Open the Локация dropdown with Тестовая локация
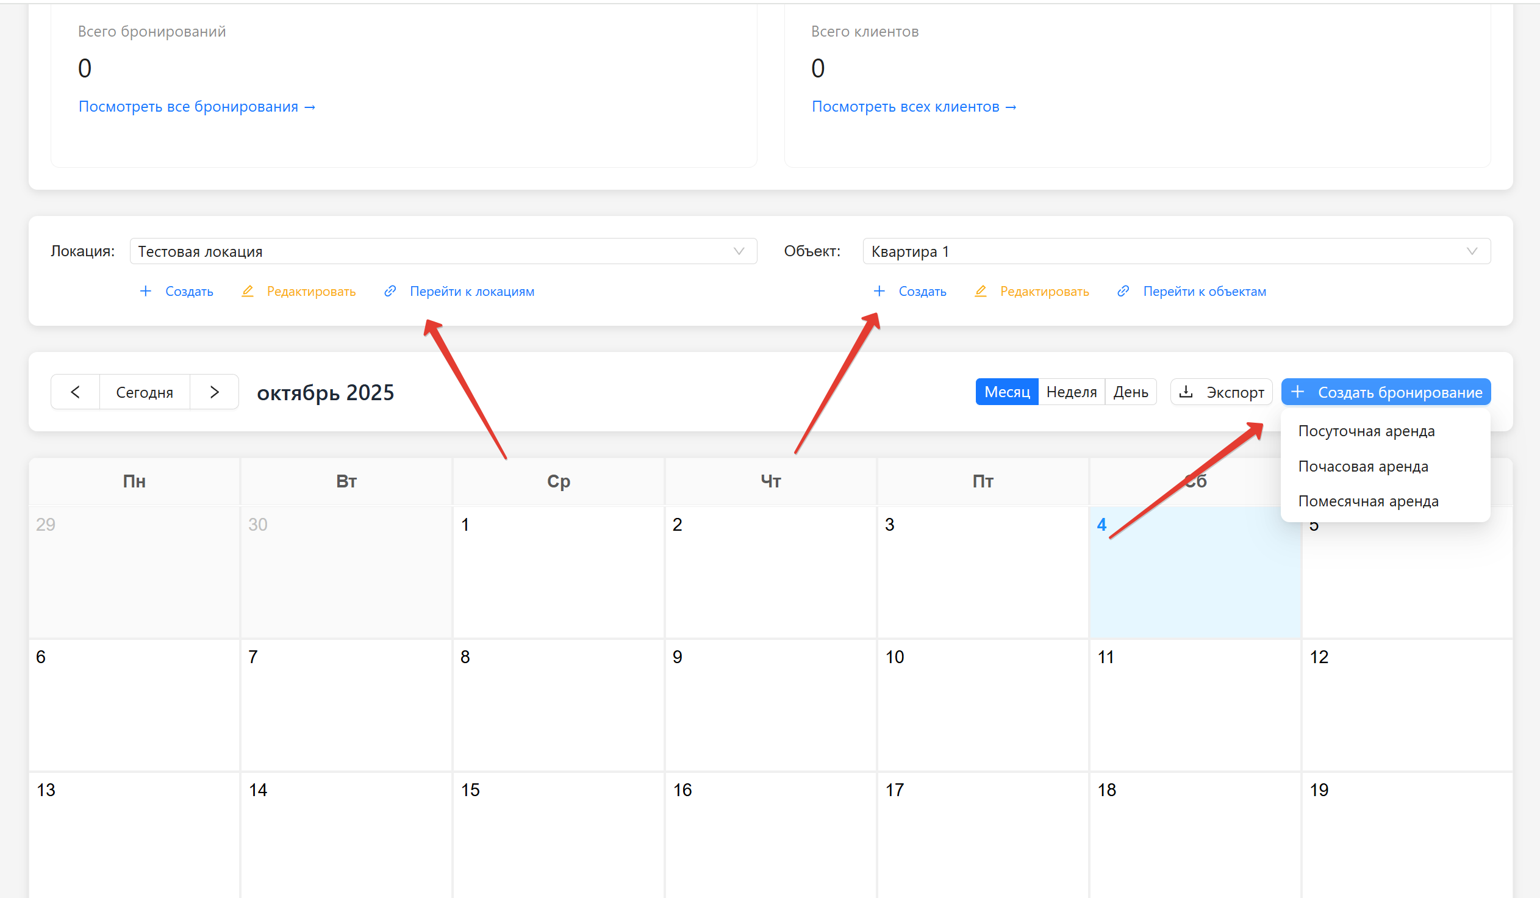 pos(443,251)
